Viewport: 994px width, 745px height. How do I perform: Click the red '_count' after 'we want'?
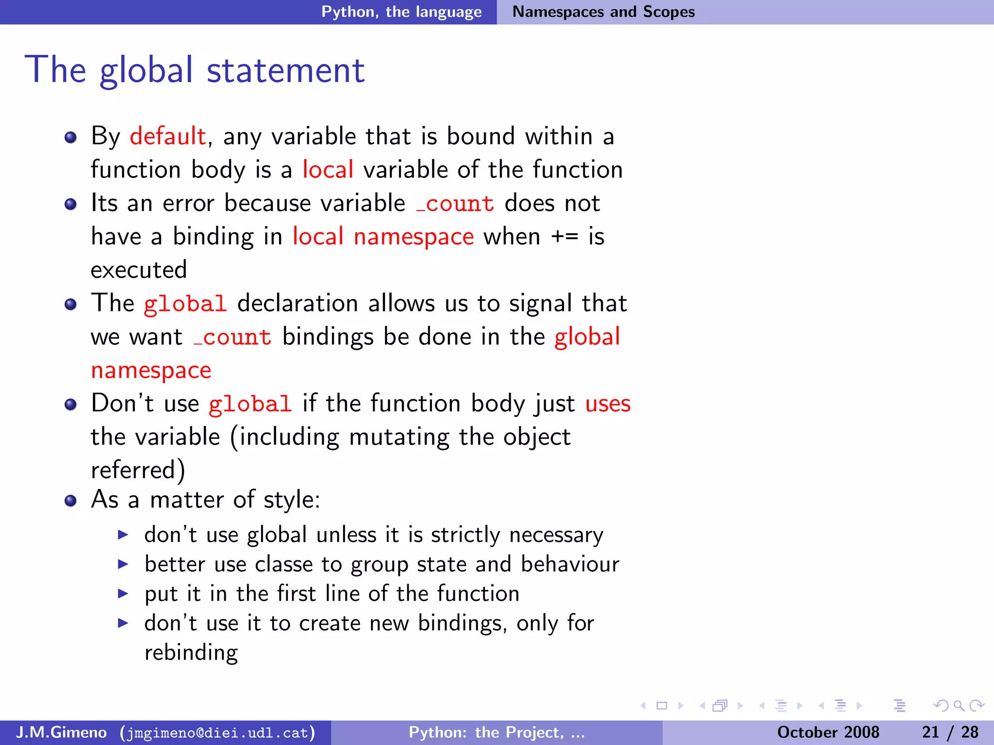tap(232, 338)
